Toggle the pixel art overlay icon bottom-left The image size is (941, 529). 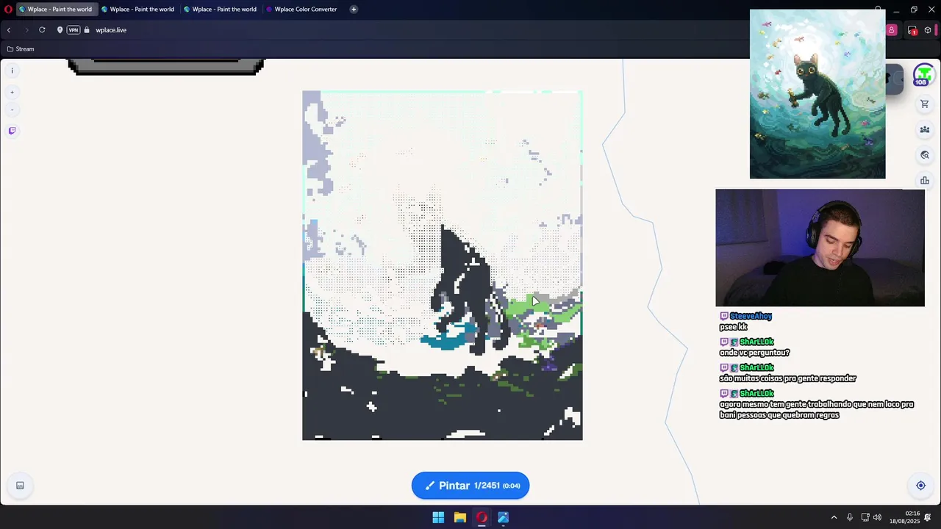point(20,485)
